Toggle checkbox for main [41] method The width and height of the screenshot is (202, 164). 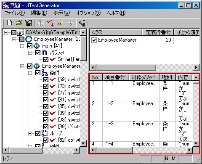[29, 46]
